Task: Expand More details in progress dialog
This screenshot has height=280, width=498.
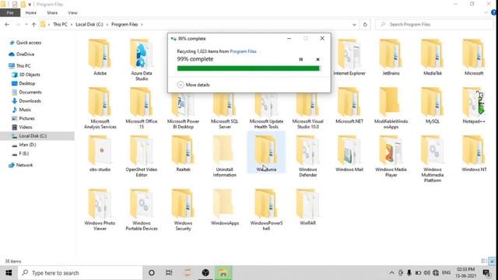Action: coord(194,85)
